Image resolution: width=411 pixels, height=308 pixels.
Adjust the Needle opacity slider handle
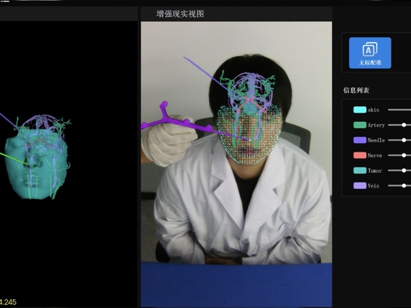(404, 141)
